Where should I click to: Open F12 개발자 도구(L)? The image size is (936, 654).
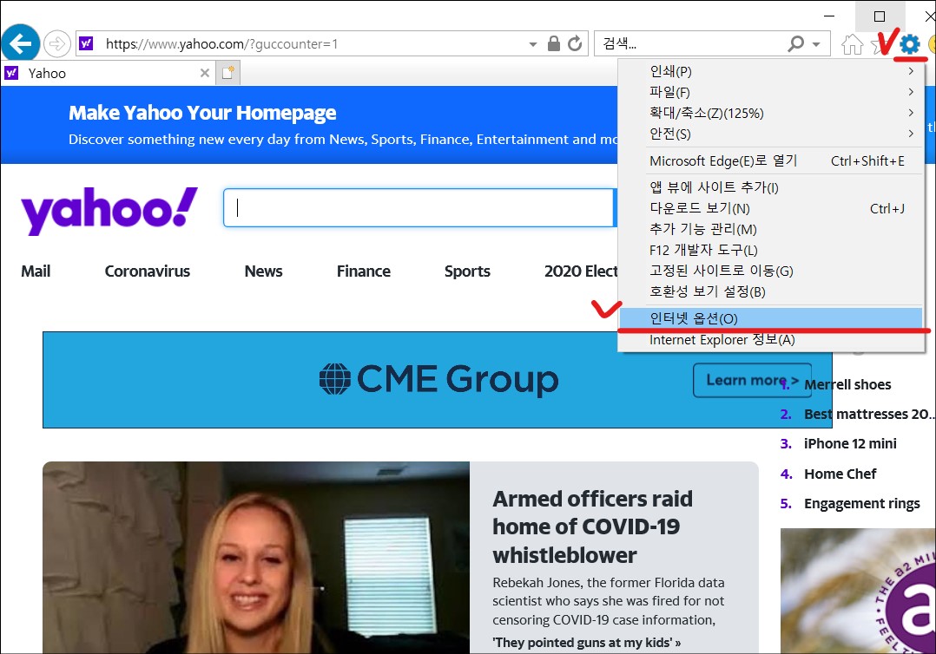point(771,250)
